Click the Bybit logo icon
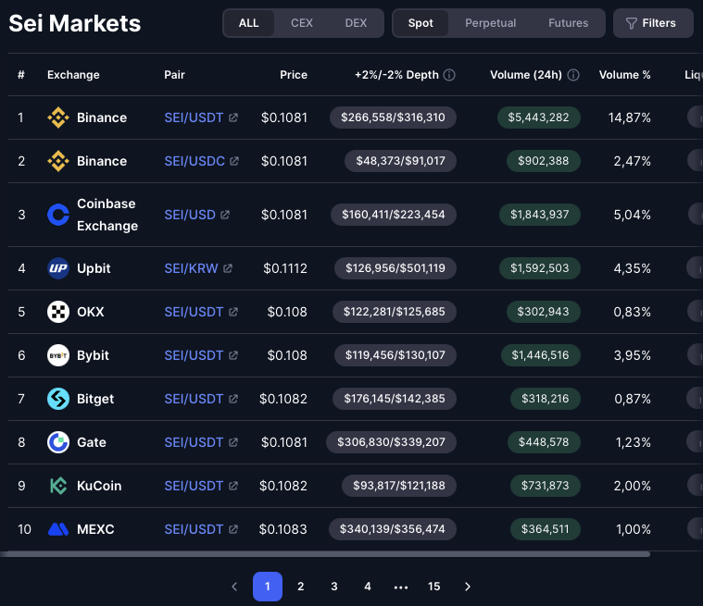This screenshot has width=703, height=606. (x=58, y=355)
